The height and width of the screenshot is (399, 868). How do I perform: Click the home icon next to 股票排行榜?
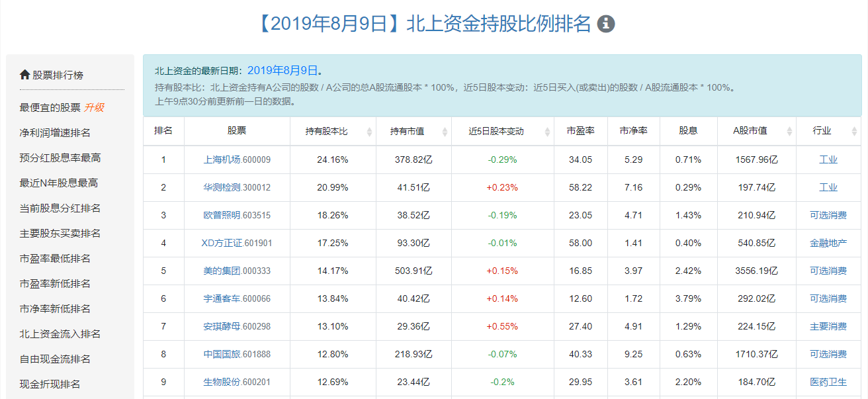pos(25,75)
